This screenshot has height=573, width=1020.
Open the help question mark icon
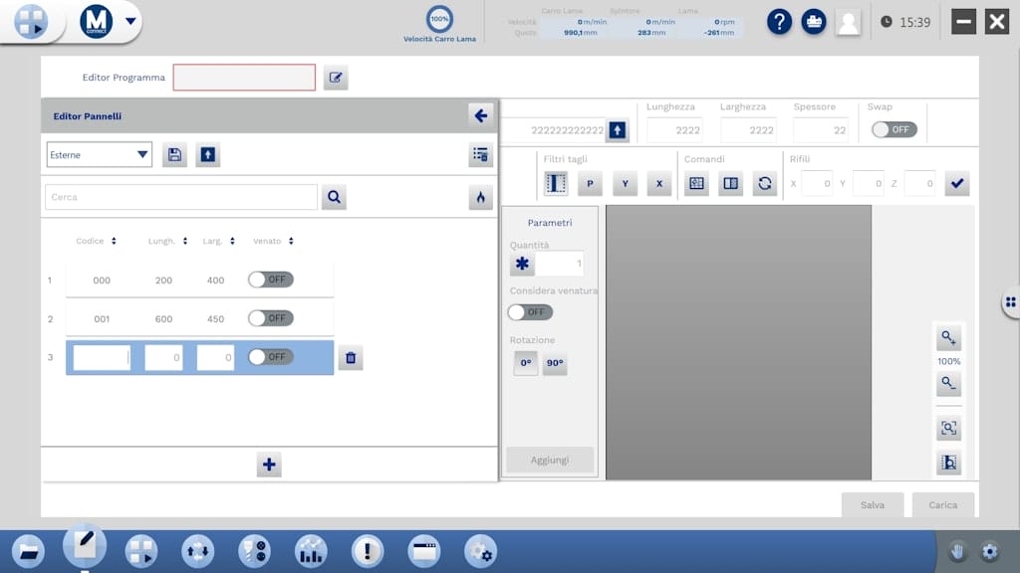(x=779, y=22)
